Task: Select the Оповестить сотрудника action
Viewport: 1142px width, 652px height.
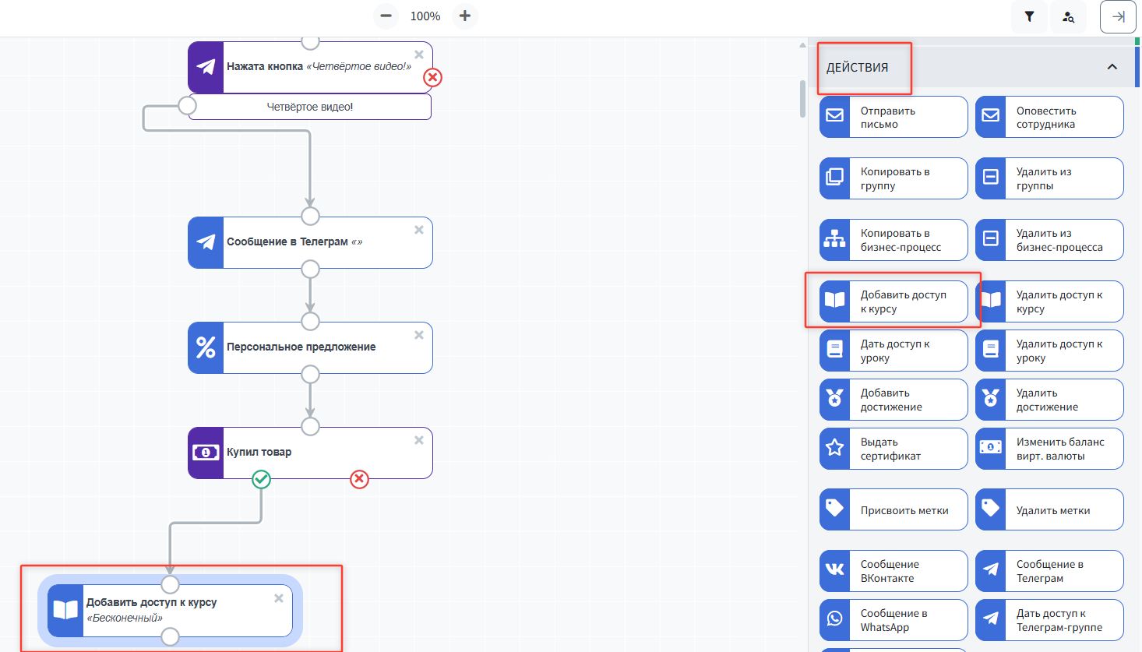Action: [1049, 118]
